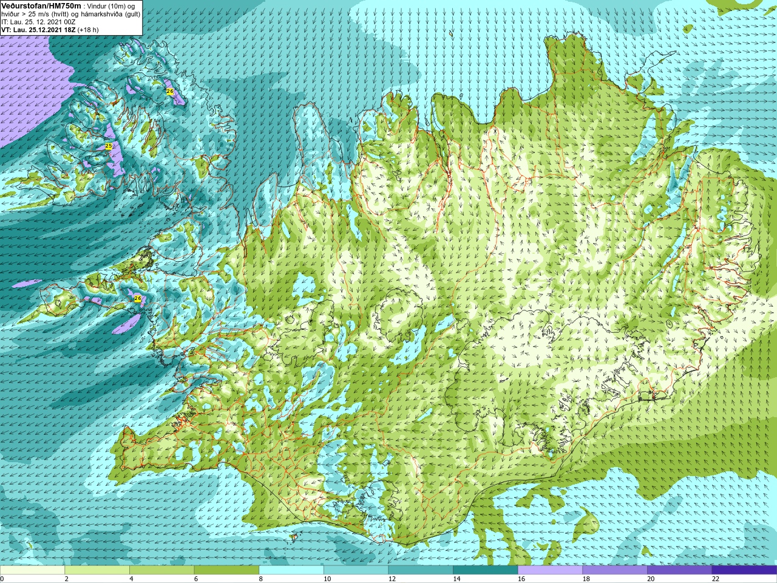Click the 'VT: Lau. 25.12.2021 18Z' valid time
Image resolution: width=777 pixels, height=583 pixels.
pyautogui.click(x=38, y=30)
